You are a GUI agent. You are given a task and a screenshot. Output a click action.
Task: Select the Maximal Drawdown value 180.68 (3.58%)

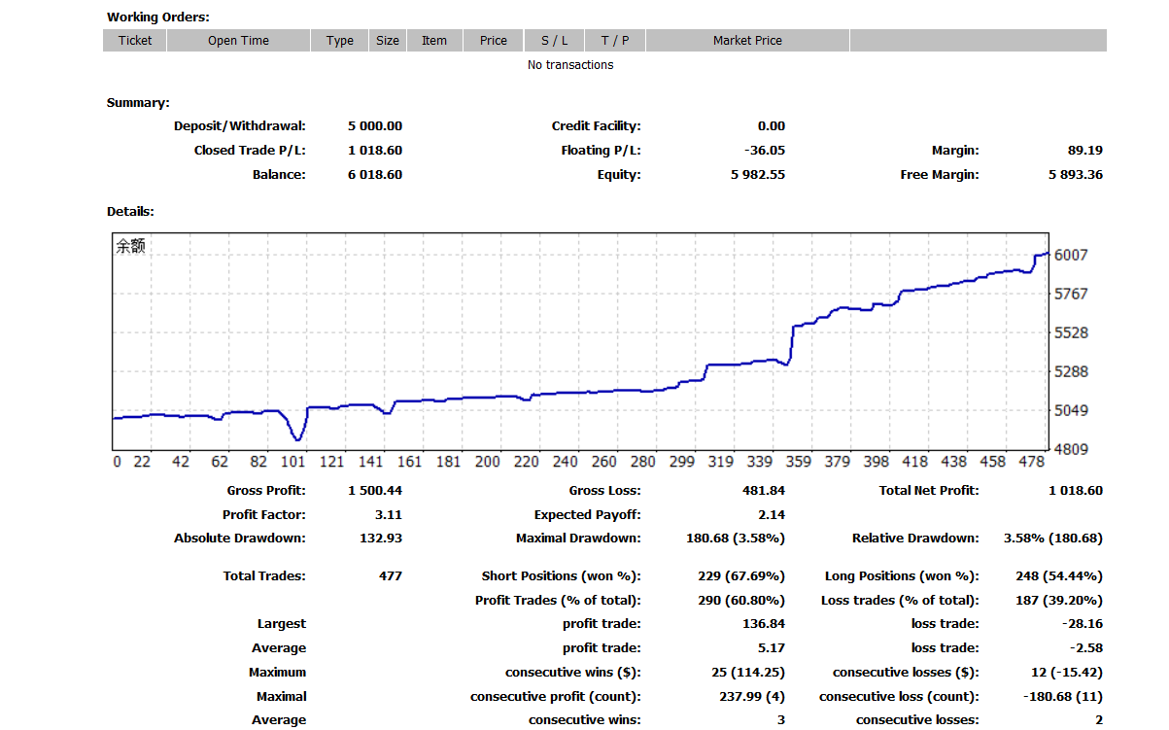point(736,538)
